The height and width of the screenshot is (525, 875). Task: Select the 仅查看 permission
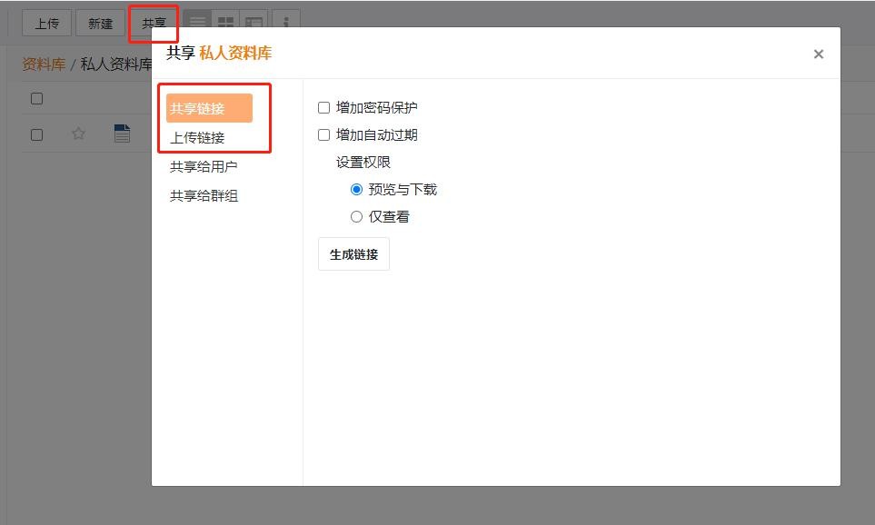tap(357, 217)
